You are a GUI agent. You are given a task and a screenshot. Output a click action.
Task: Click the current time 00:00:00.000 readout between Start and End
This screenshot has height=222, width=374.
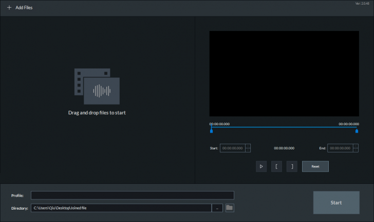[284, 148]
